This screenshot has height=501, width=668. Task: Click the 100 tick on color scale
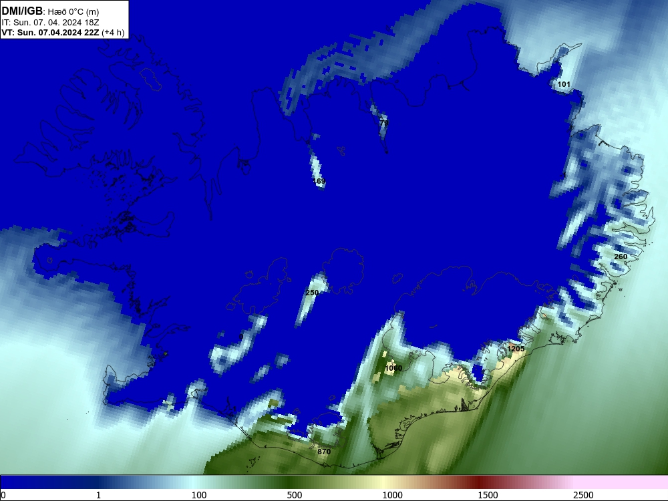pyautogui.click(x=199, y=495)
